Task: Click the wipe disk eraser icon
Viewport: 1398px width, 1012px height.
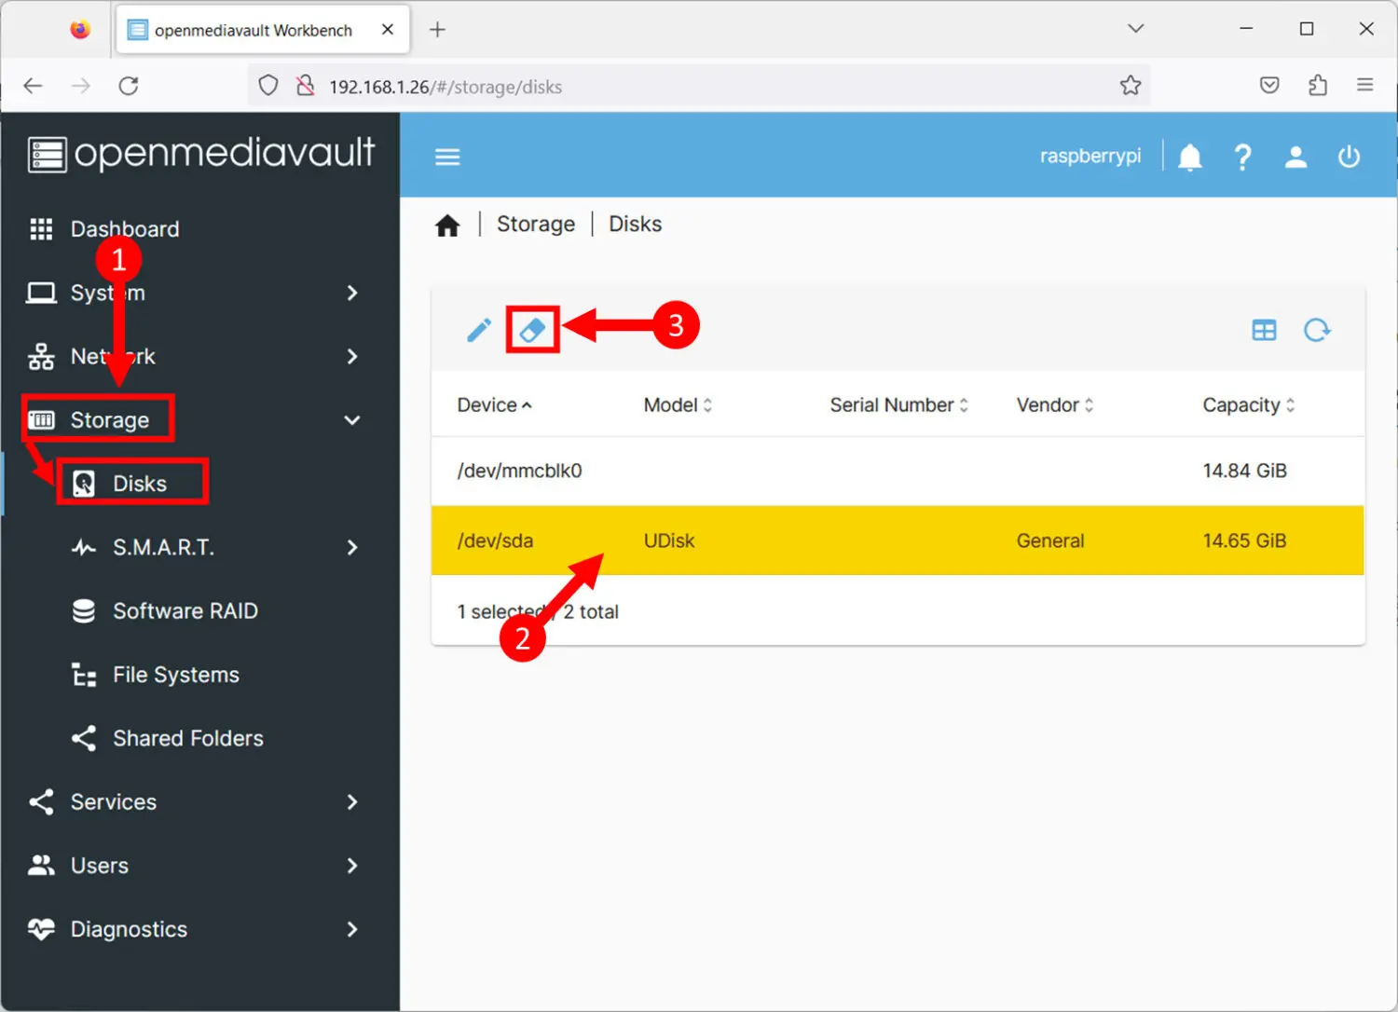Action: pyautogui.click(x=532, y=330)
